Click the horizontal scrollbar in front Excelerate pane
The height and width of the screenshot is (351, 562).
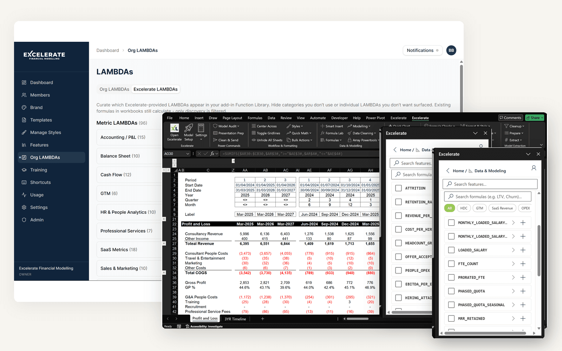pos(485,333)
